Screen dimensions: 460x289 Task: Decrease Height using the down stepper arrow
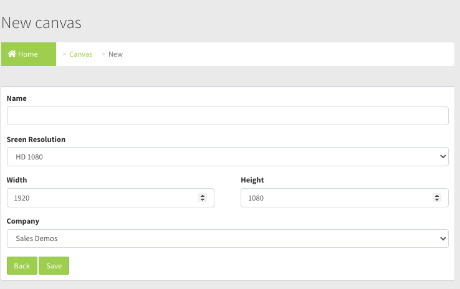[x=436, y=201]
